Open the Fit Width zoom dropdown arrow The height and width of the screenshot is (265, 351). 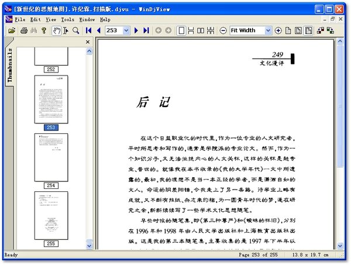coord(268,30)
